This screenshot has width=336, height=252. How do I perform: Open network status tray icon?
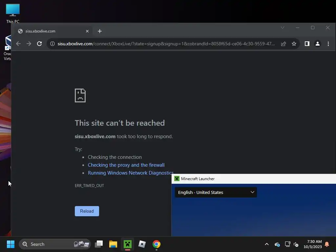pyautogui.click(x=287, y=244)
